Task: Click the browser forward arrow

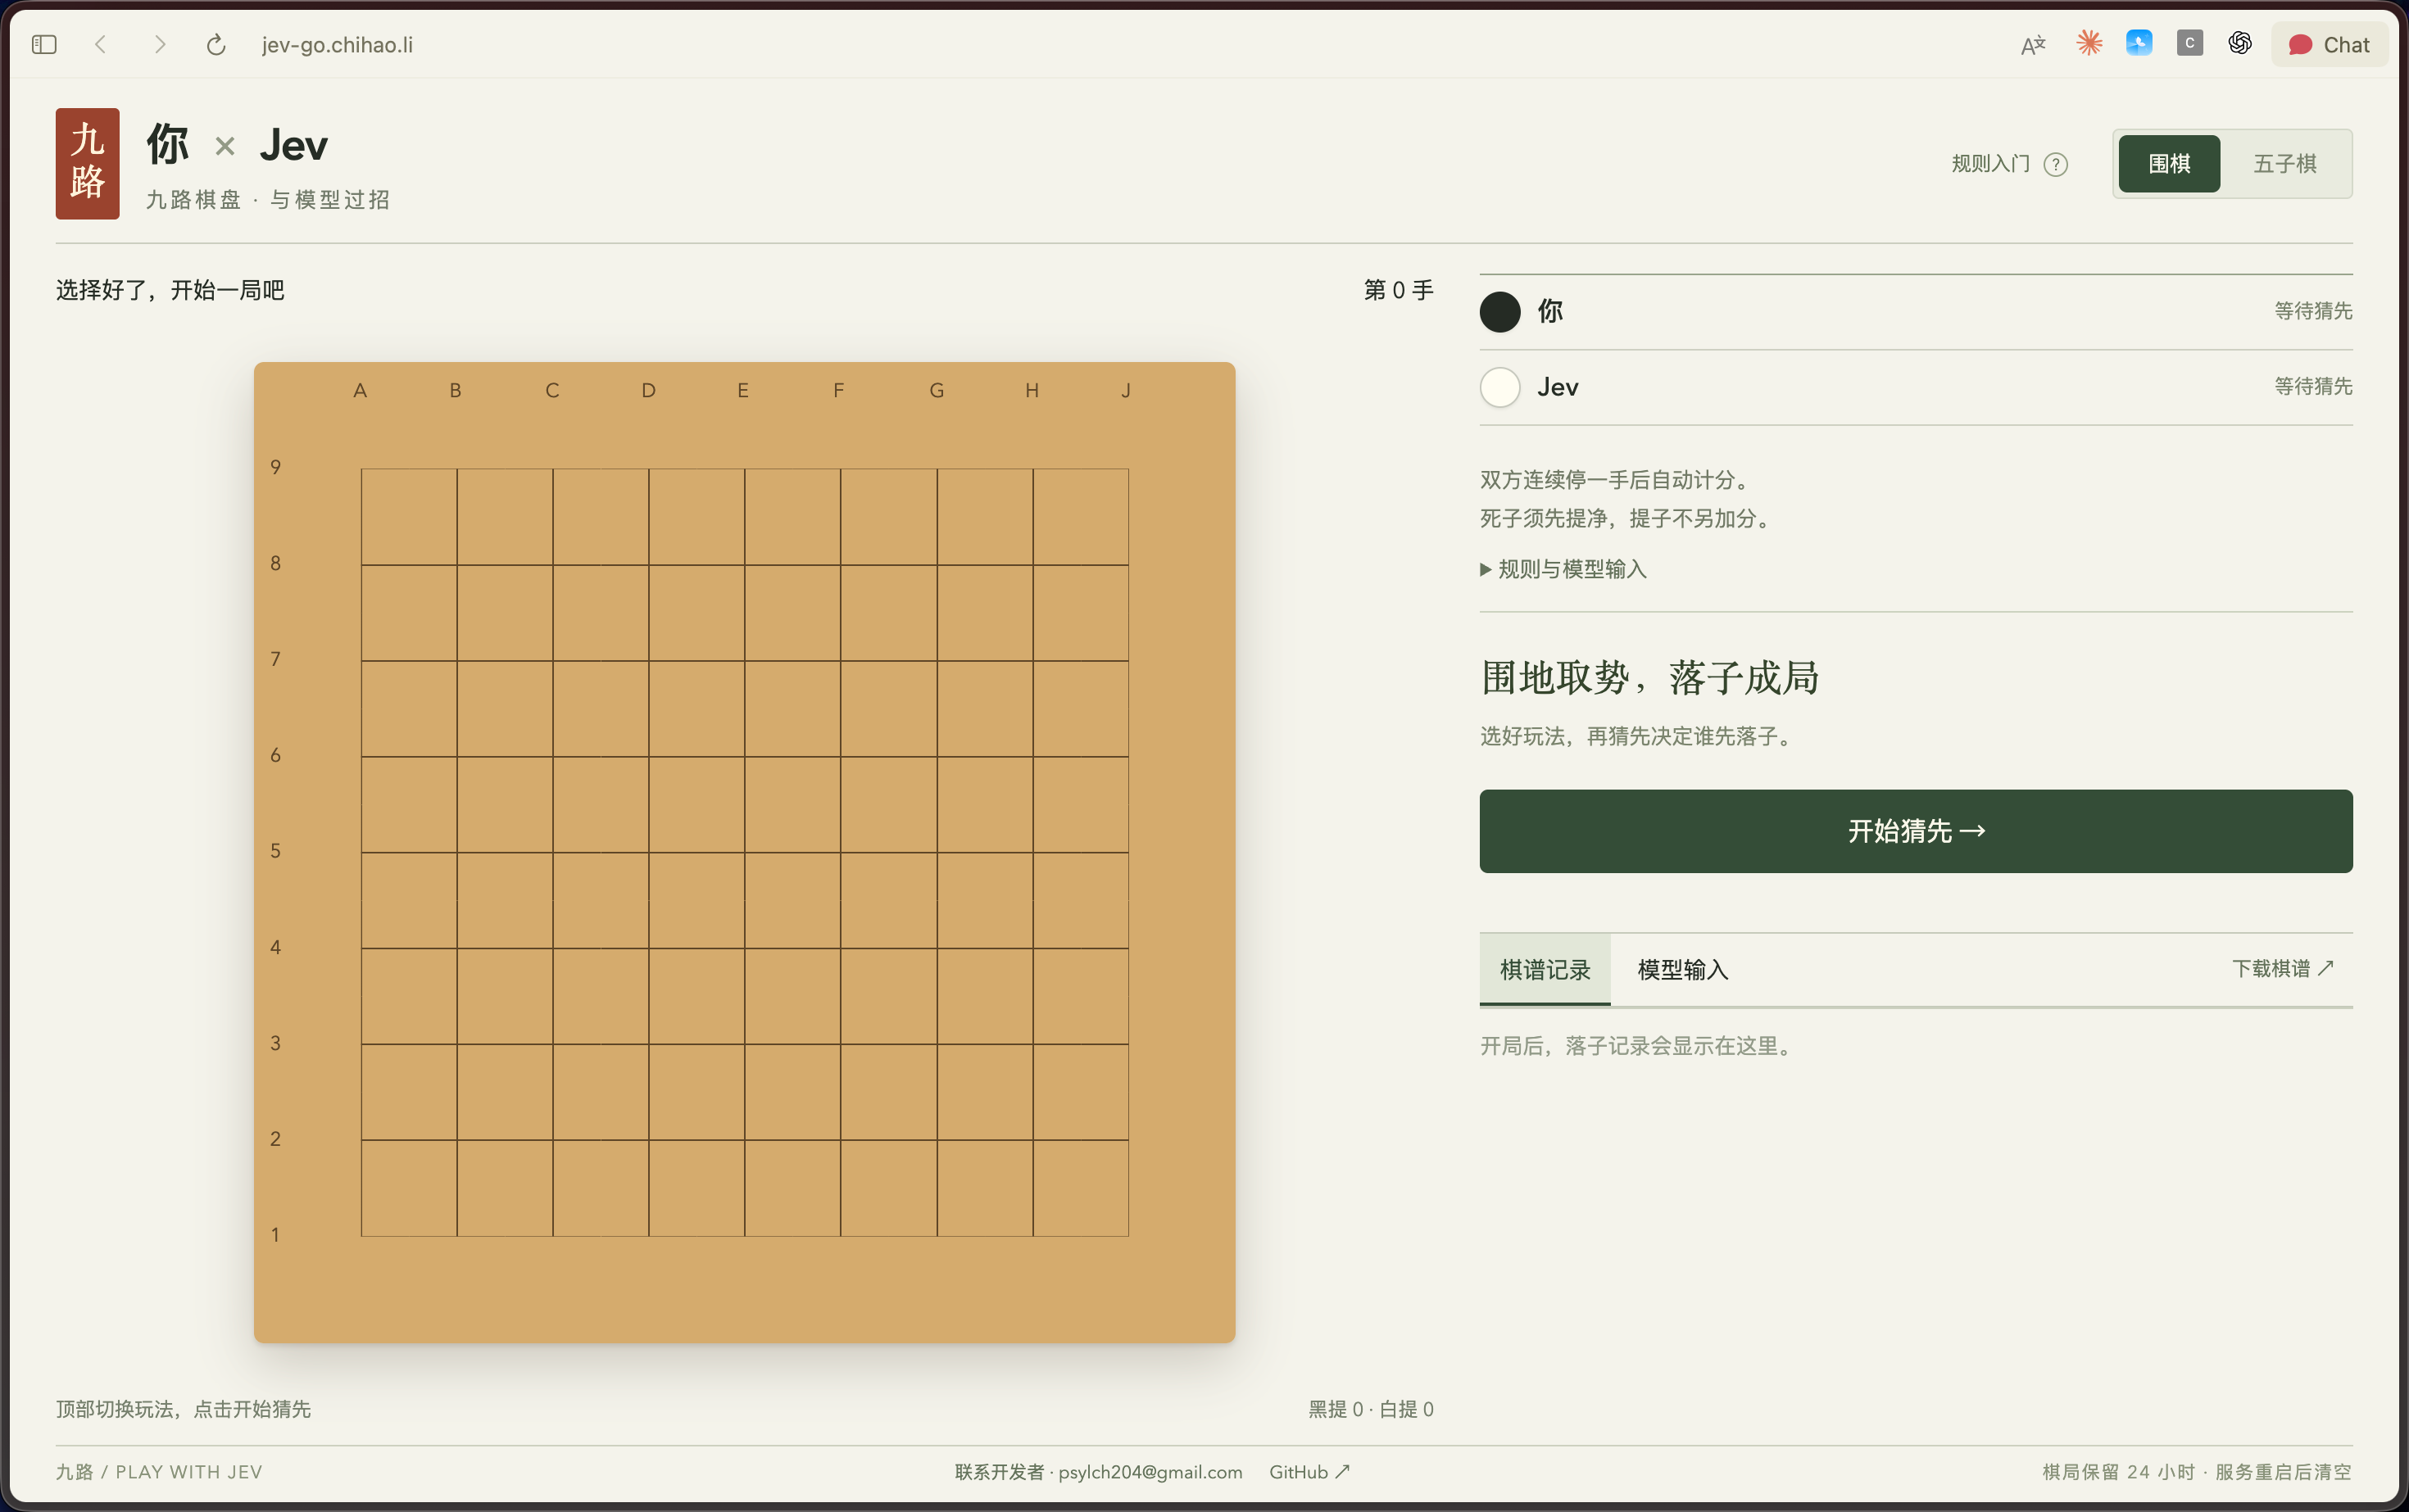Action: tap(159, 44)
